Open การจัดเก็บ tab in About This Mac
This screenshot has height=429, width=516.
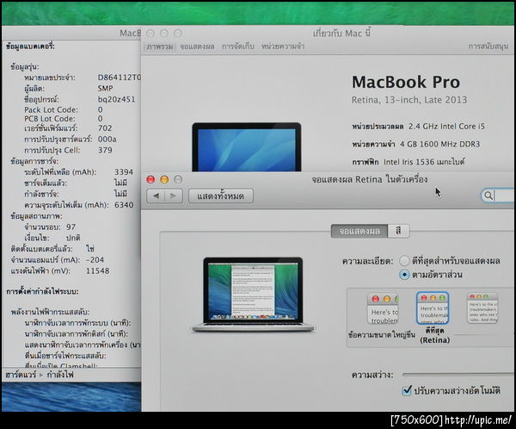pyautogui.click(x=238, y=47)
